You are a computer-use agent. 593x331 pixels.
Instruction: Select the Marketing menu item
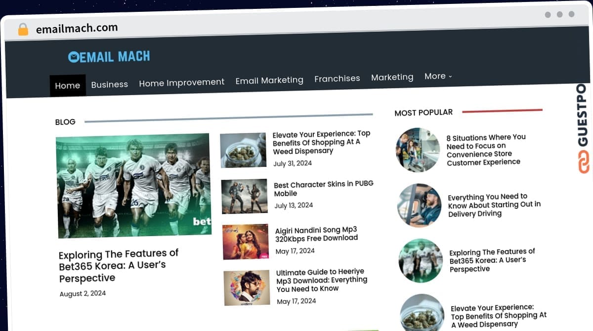click(392, 77)
